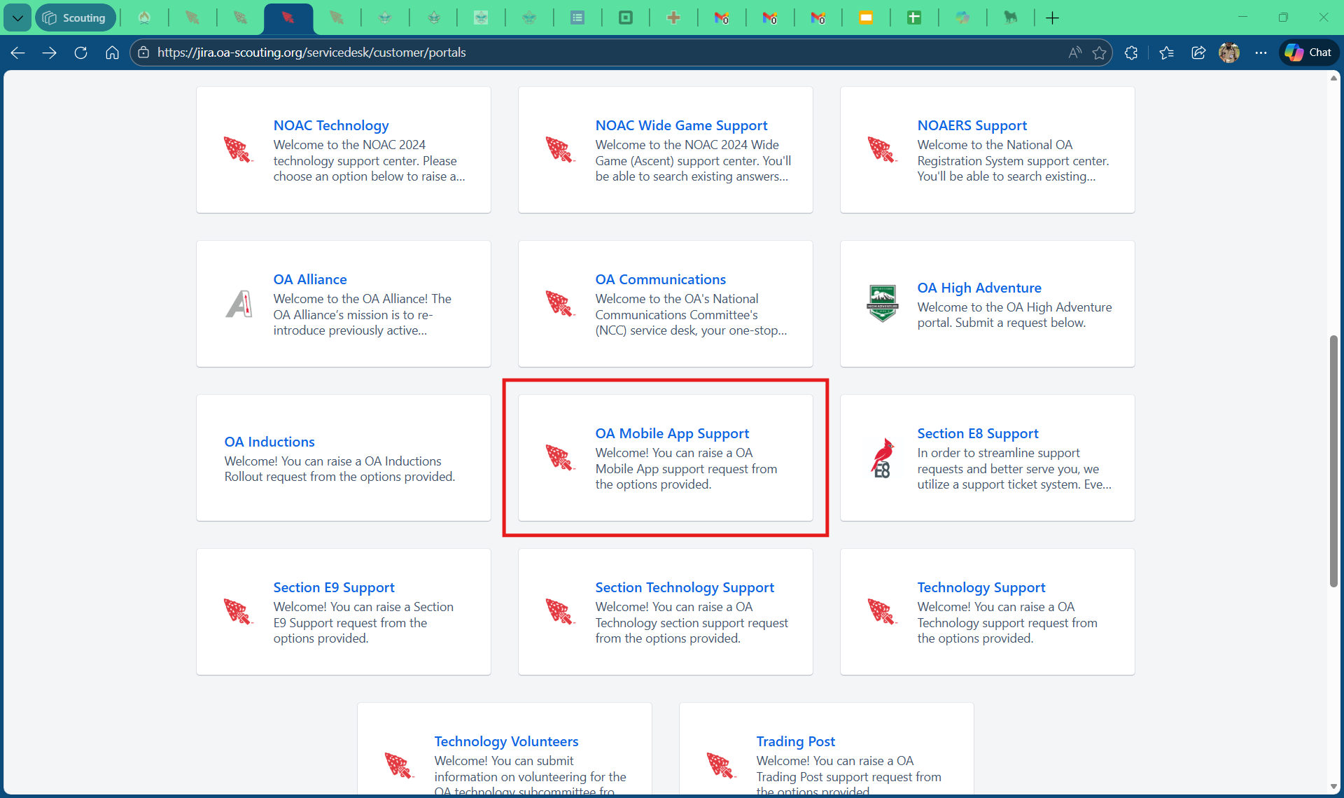Image resolution: width=1344 pixels, height=798 pixels.
Task: Open a new browser tab
Action: pos(1052,18)
